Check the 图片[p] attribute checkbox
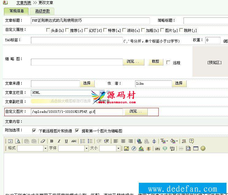This screenshot has width=228, height=195. [162, 30]
